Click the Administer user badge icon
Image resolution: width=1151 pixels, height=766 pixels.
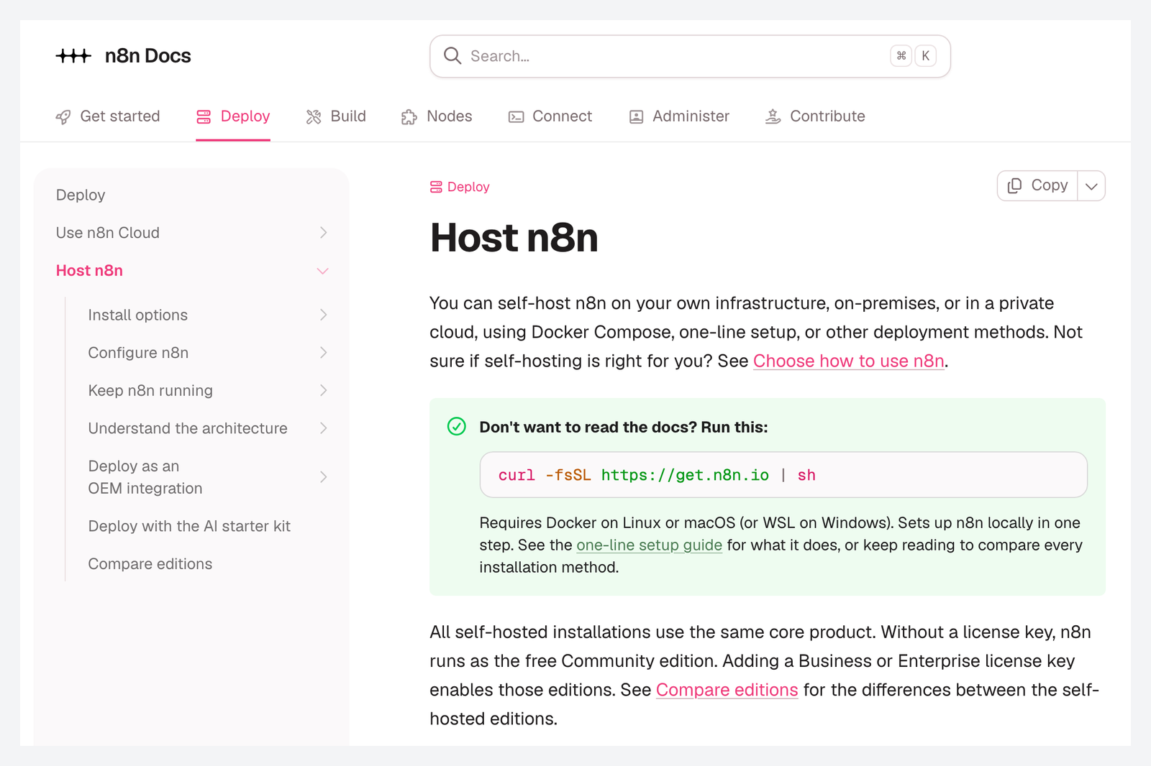636,117
